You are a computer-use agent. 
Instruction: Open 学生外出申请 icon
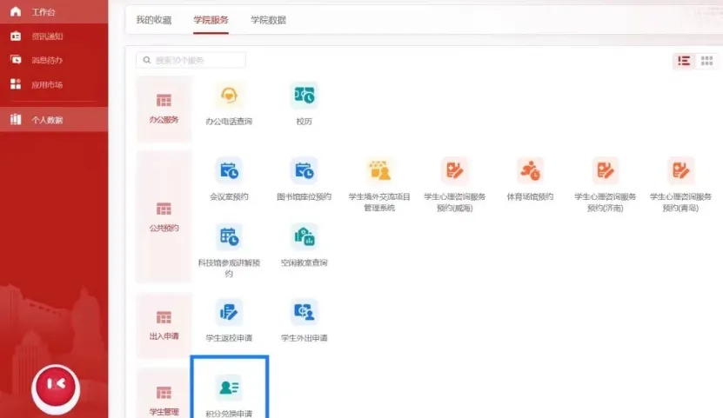(x=304, y=312)
